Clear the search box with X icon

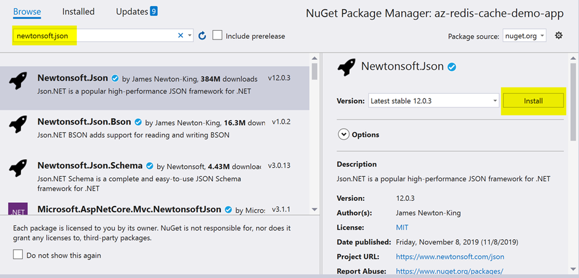point(180,36)
